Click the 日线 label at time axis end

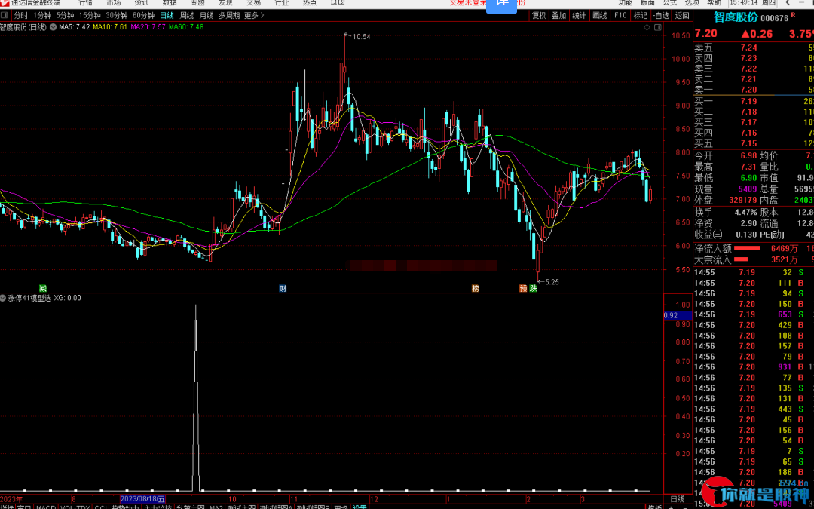click(678, 498)
